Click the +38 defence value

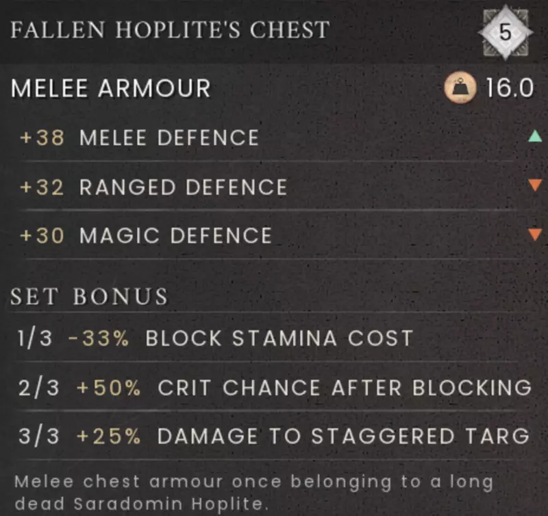click(x=42, y=138)
